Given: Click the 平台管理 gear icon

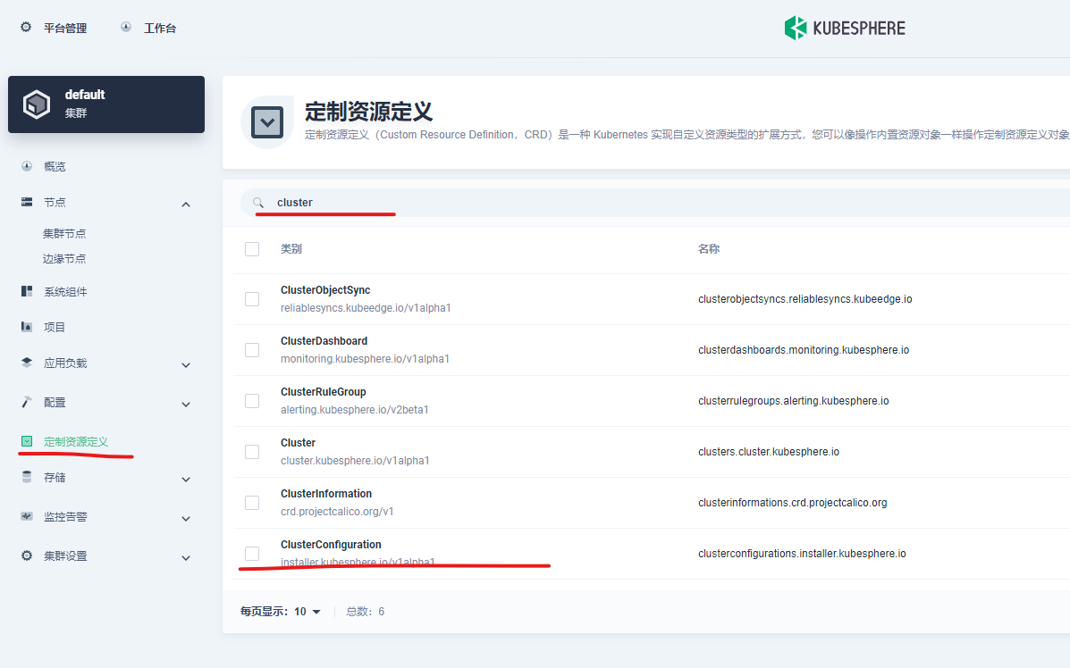Looking at the screenshot, I should [x=24, y=27].
